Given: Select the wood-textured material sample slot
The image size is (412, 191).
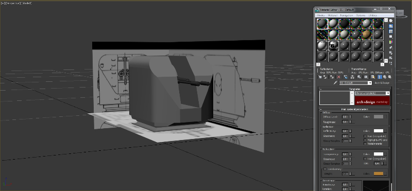Looking at the screenshot, I should (367, 34).
